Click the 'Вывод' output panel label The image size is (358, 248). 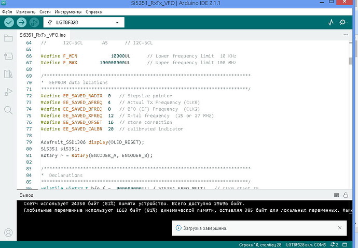tap(26, 195)
